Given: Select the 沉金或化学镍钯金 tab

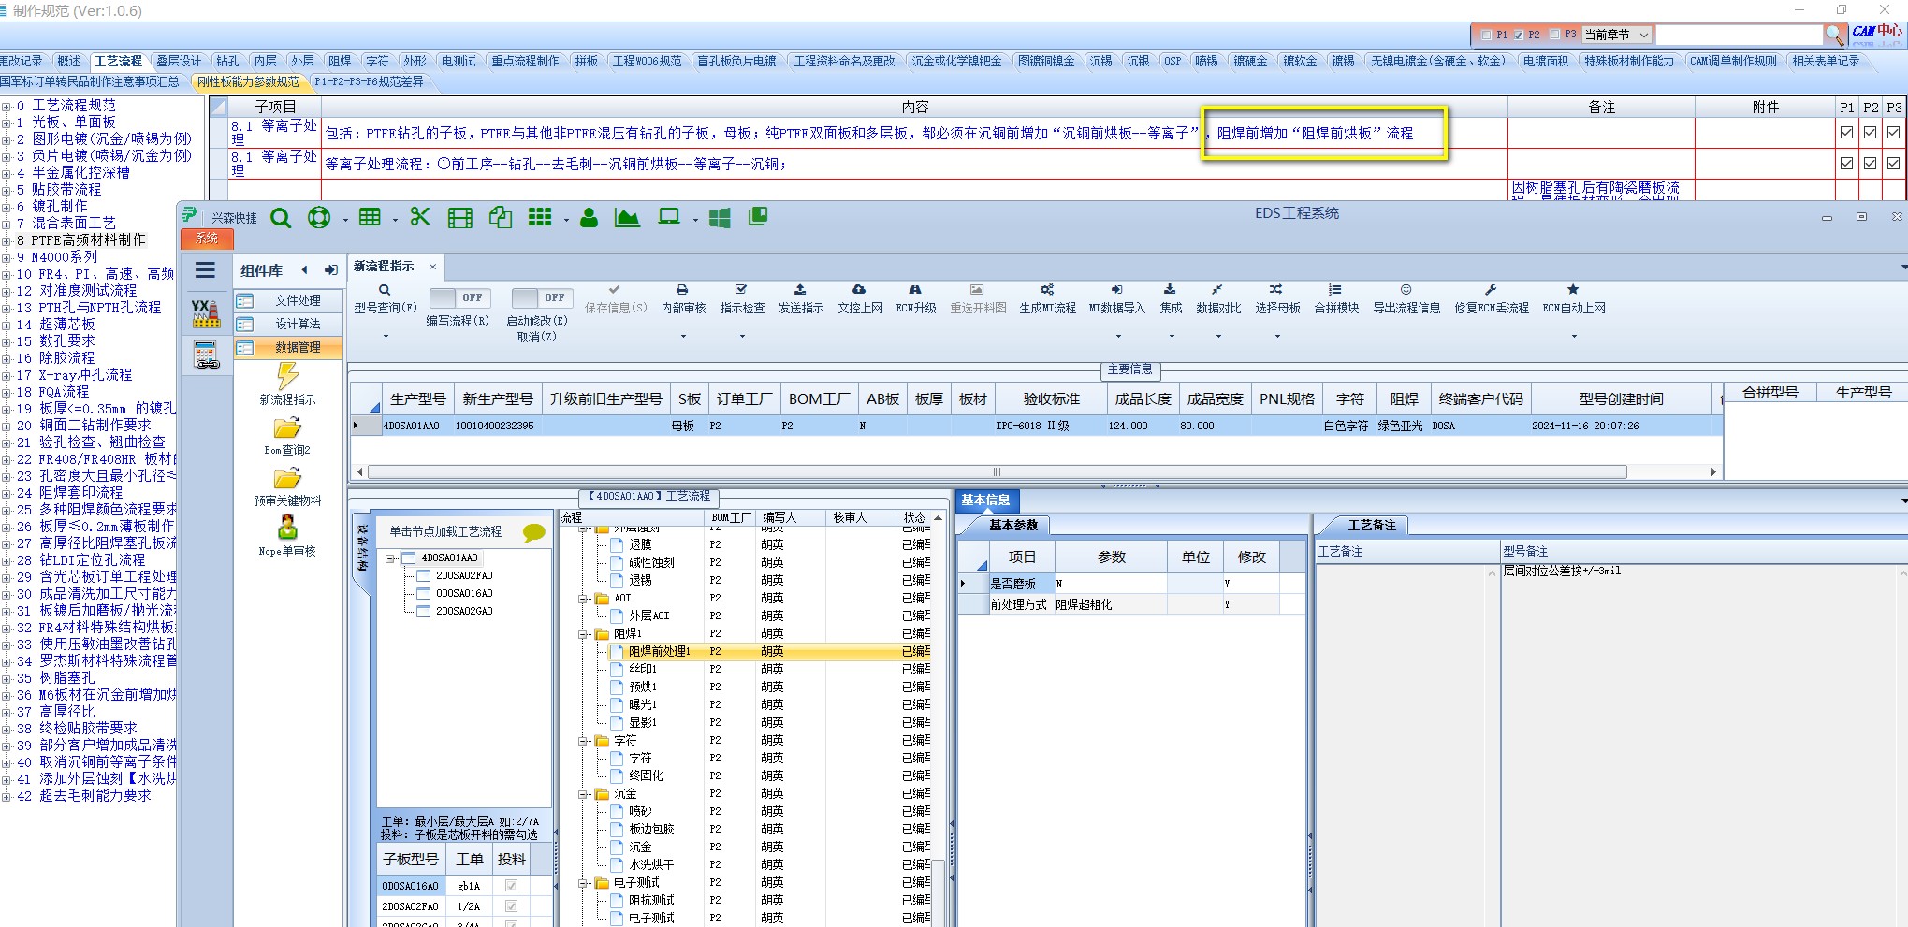Looking at the screenshot, I should coord(956,61).
